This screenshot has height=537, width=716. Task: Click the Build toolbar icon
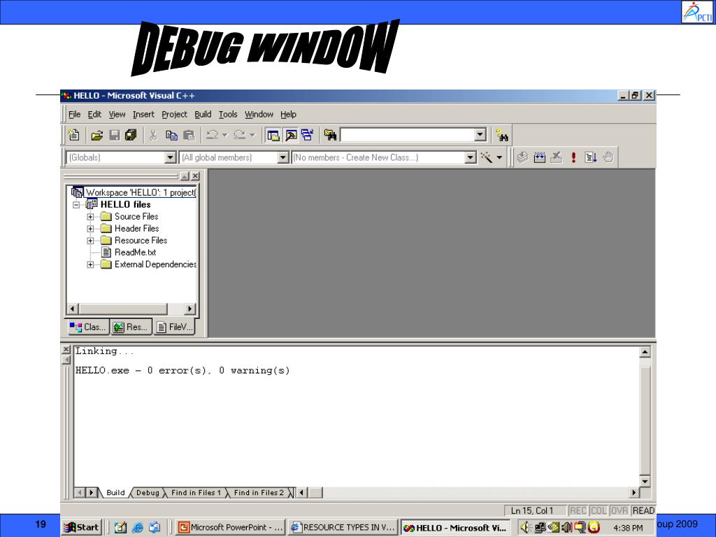(540, 157)
